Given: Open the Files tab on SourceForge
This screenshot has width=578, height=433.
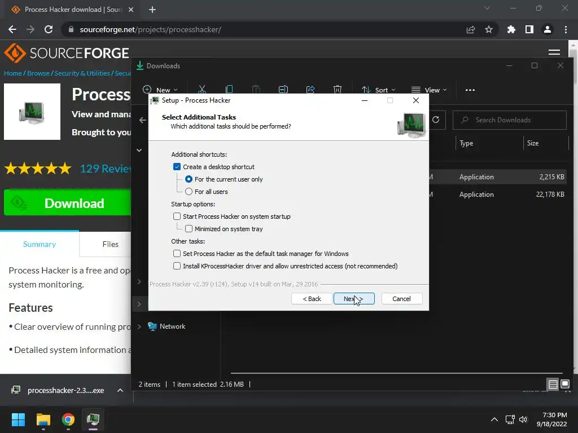Looking at the screenshot, I should [110, 244].
